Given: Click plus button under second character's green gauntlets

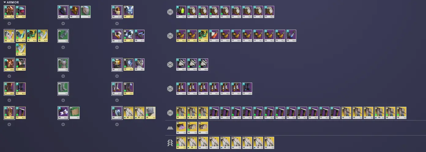Looking at the screenshot, I should (63, 47).
